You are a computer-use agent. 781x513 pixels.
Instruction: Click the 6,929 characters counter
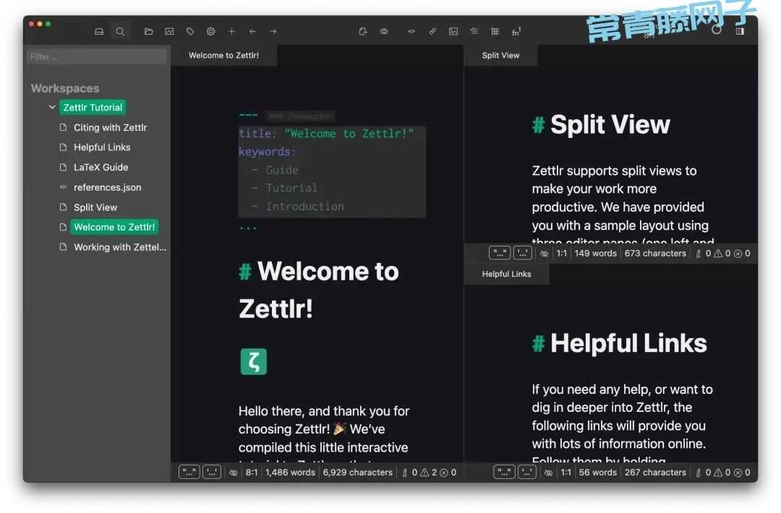tap(358, 473)
